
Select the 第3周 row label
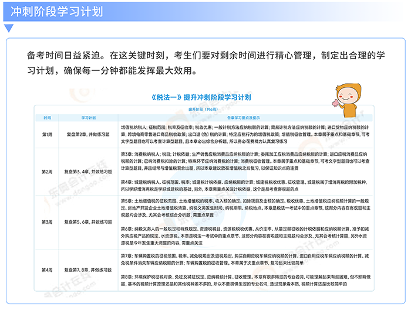click(48, 222)
